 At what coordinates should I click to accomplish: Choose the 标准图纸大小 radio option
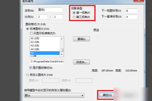28,29
